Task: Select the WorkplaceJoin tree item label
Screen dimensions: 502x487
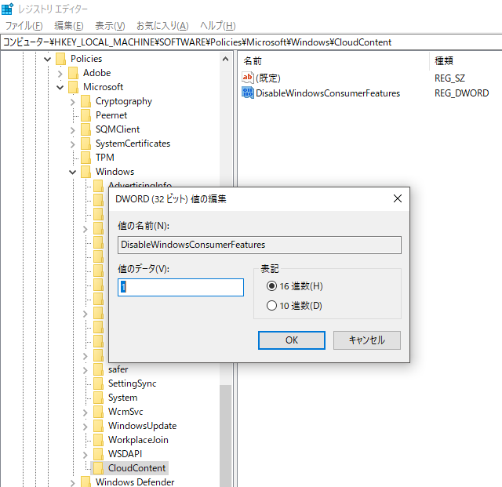Action: (138, 440)
